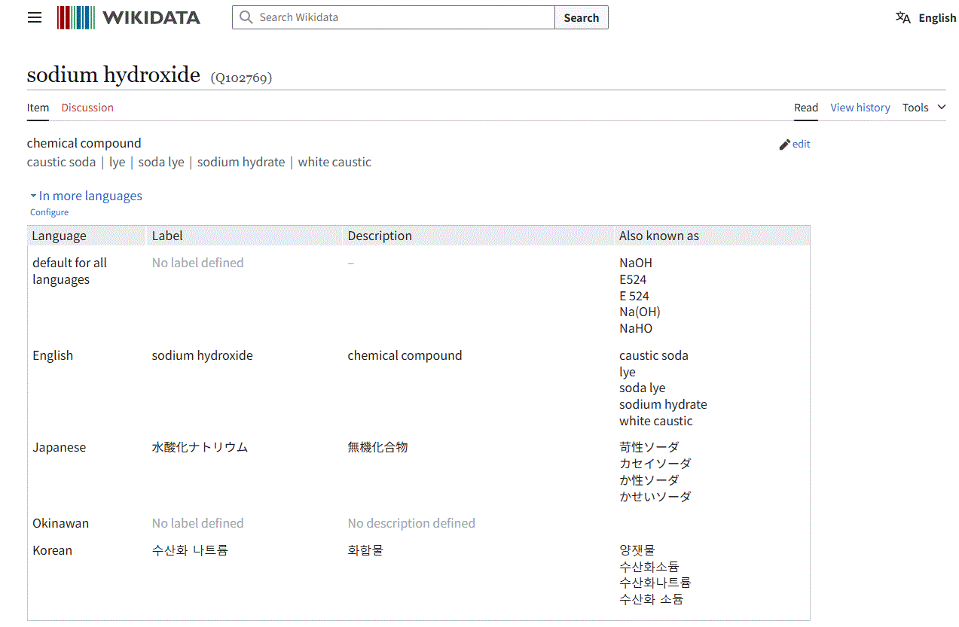Select the Item tab
The image size is (959, 627).
click(x=38, y=108)
